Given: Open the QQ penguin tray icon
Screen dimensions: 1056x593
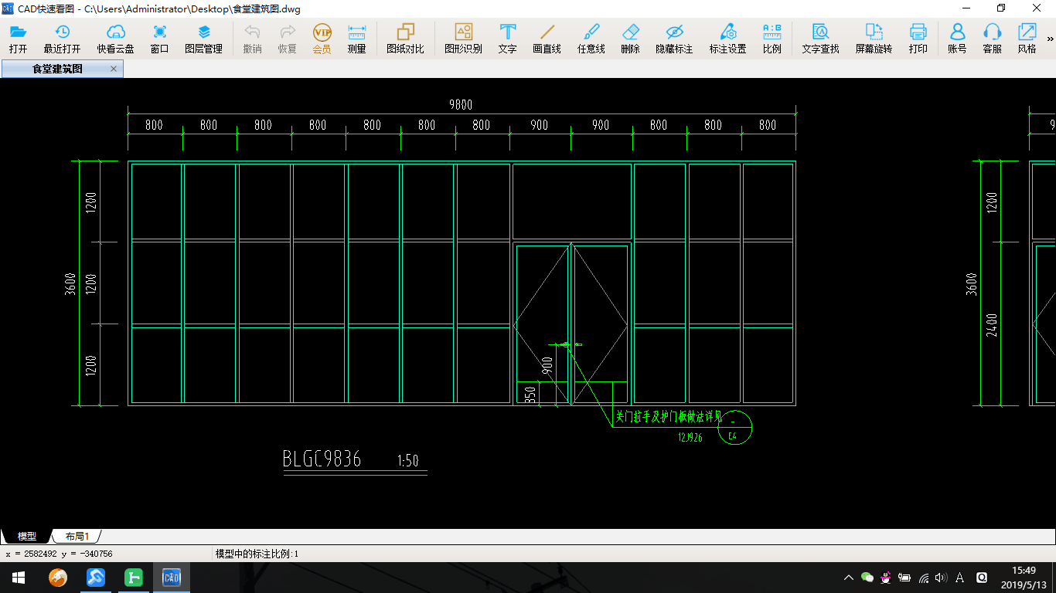Looking at the screenshot, I should [x=886, y=578].
